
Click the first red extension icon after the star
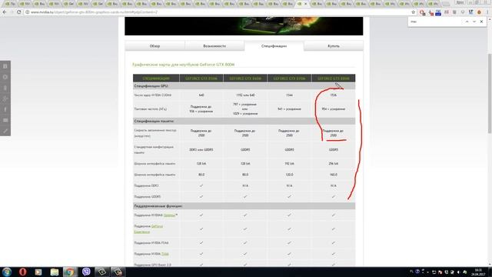422,12
